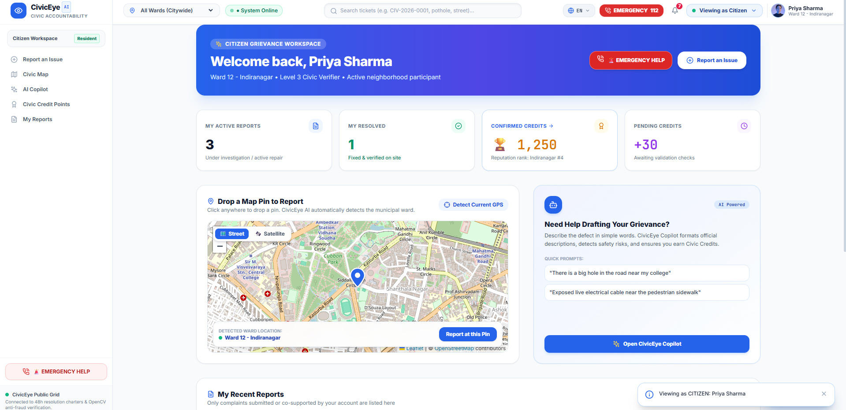Viewport: 846px width, 410px height.
Task: Open the EN language selector
Action: [x=578, y=11]
